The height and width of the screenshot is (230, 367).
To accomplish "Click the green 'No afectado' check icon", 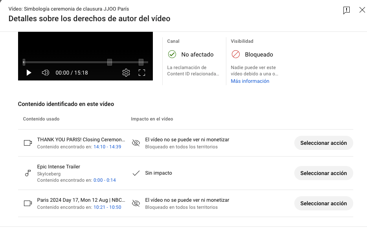I will (172, 54).
